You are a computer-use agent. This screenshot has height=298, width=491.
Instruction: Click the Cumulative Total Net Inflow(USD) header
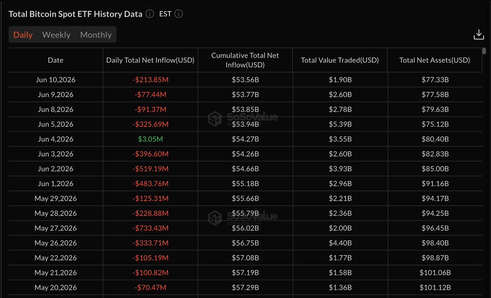point(245,60)
